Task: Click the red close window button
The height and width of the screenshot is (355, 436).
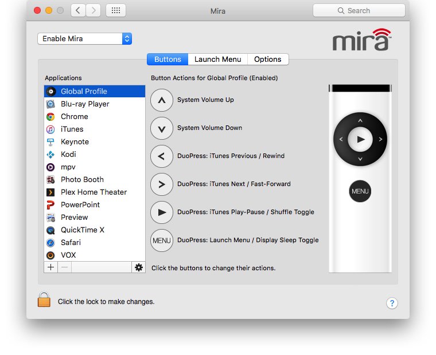Action: coord(37,10)
